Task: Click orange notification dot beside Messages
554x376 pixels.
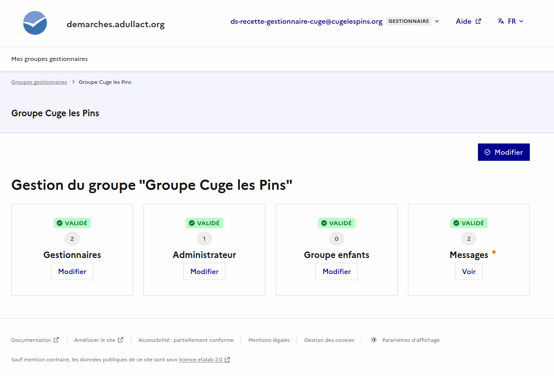Action: click(x=494, y=252)
